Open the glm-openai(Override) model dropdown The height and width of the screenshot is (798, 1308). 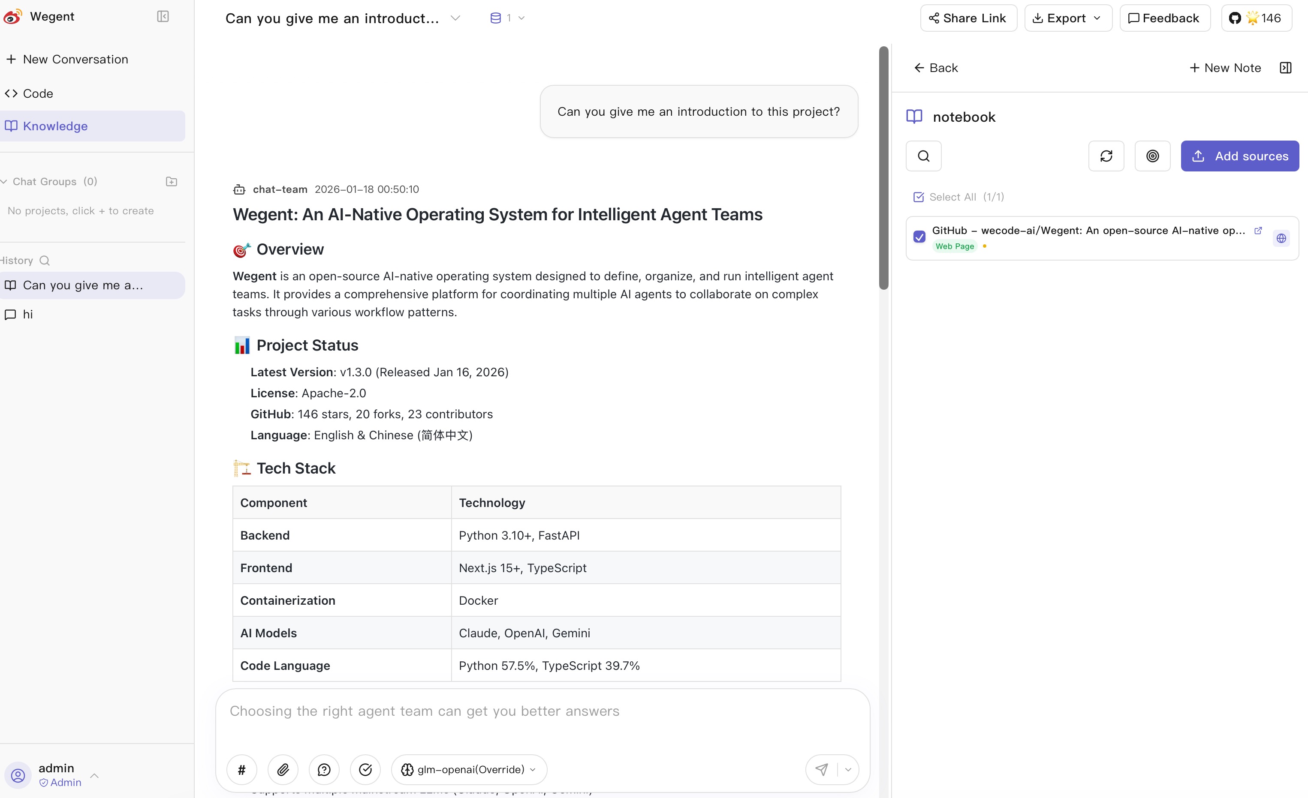pos(469,769)
